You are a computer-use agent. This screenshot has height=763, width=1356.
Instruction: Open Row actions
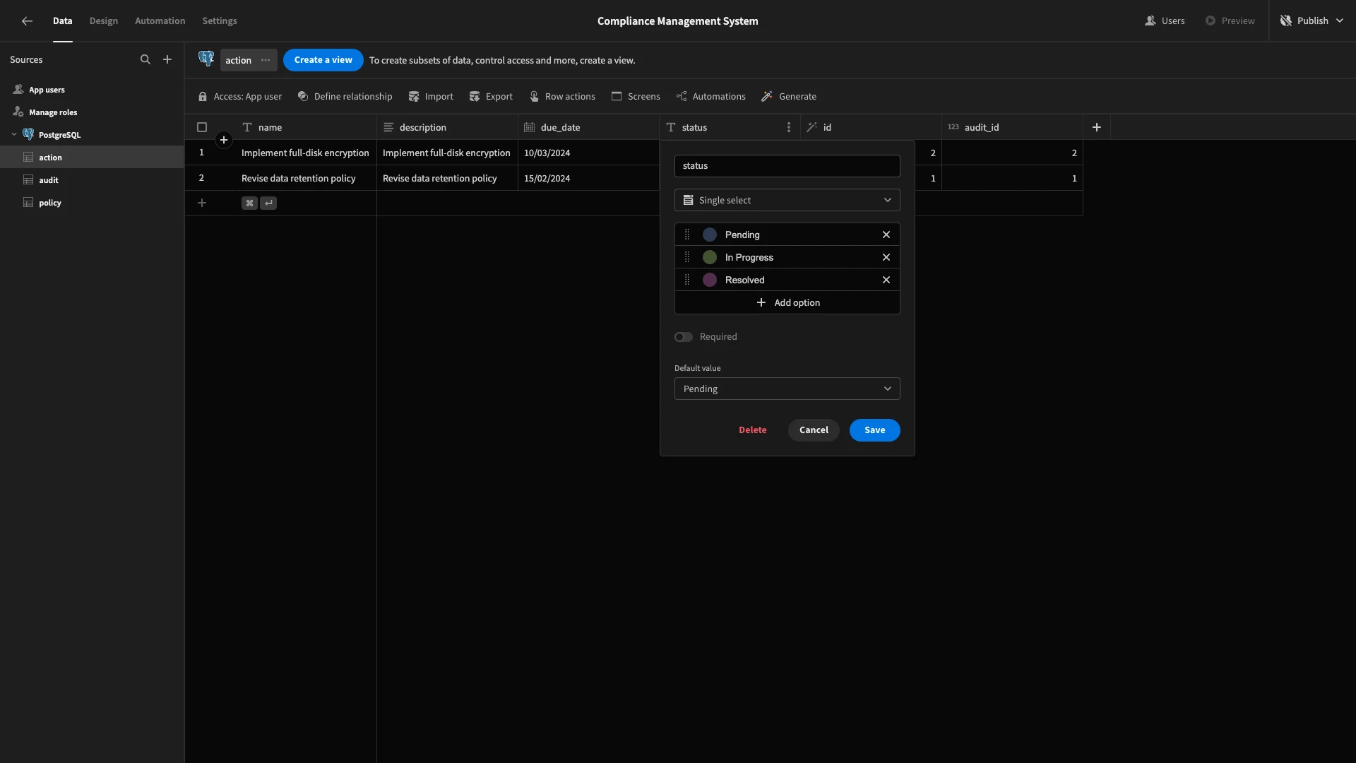point(562,97)
